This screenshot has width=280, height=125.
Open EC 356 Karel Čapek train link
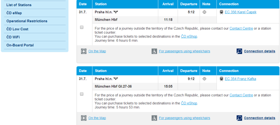(240, 12)
